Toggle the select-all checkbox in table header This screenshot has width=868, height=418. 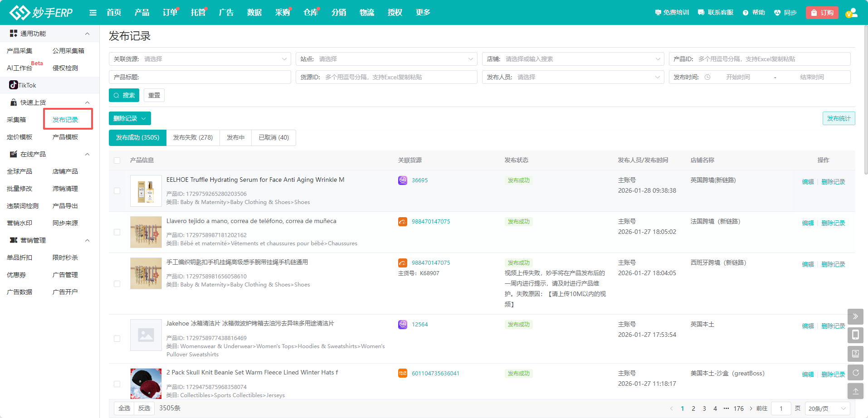point(117,160)
